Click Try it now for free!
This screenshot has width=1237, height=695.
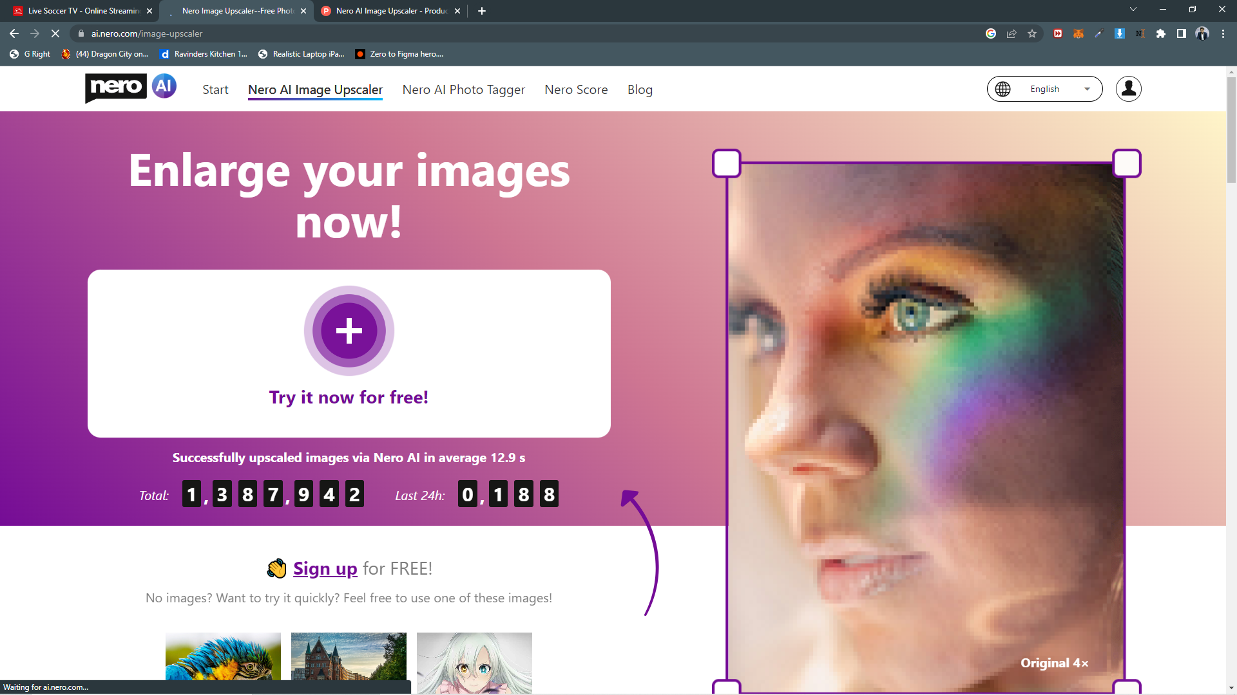pos(349,398)
